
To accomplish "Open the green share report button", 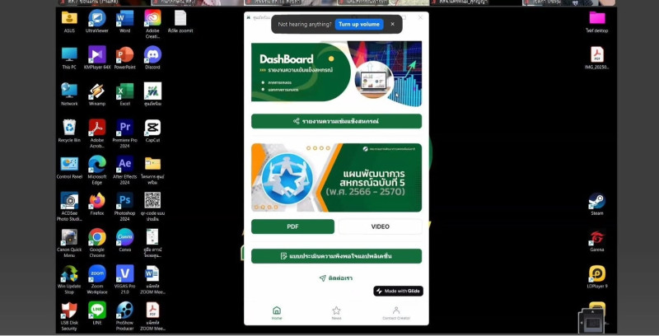I will (336, 121).
